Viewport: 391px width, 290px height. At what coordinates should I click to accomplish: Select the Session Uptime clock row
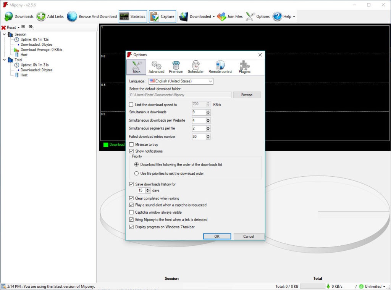(31, 39)
